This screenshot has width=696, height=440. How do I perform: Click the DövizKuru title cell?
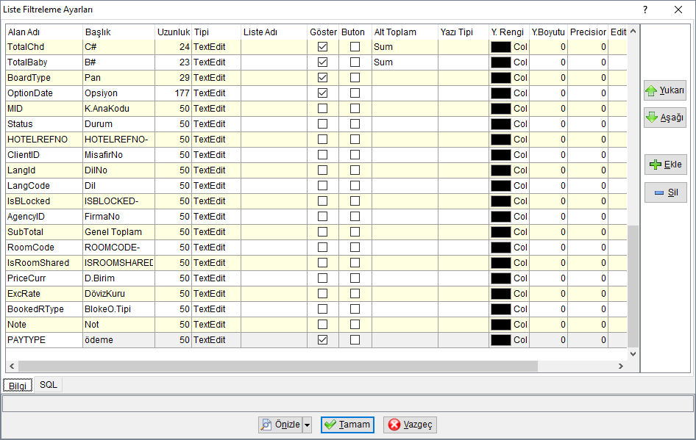(x=118, y=294)
